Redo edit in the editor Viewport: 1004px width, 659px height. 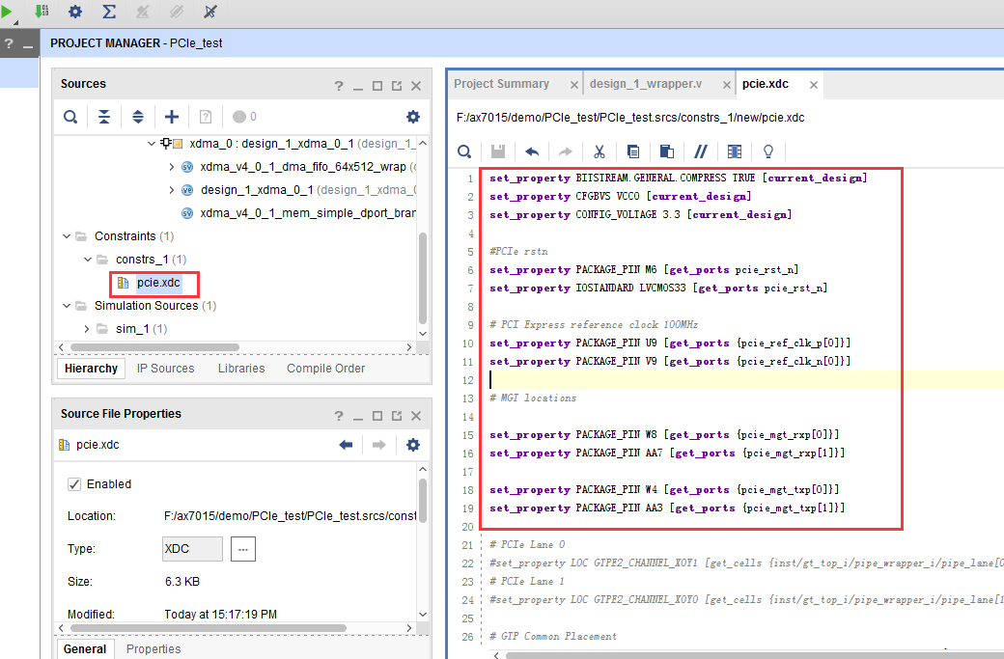tap(566, 151)
